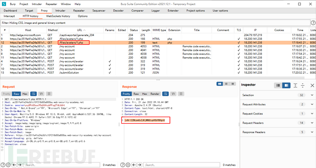Screen dimensions: 316x168
Task: Go to previous Request search match arrow
Action: click(14, 165)
